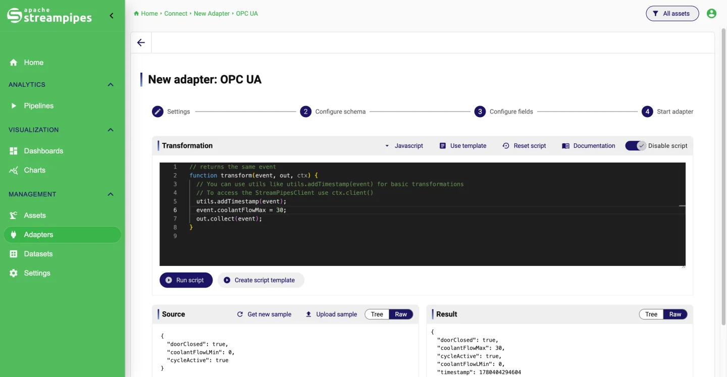This screenshot has width=727, height=377.
Task: Click Create script template button
Action: (x=261, y=280)
